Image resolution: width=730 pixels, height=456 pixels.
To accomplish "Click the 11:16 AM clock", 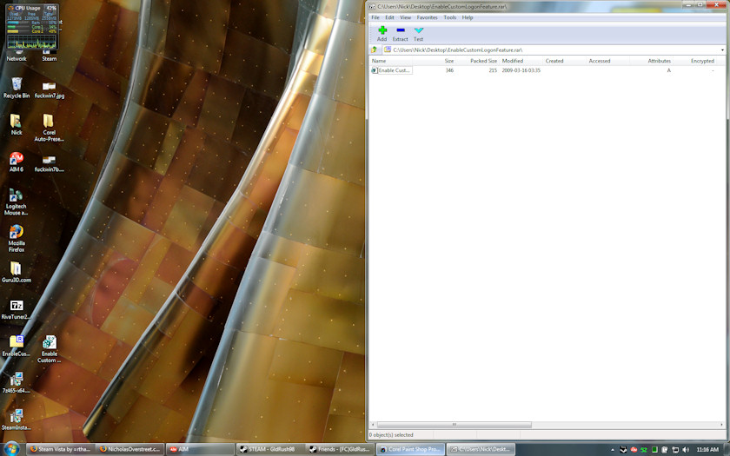I will [707, 450].
